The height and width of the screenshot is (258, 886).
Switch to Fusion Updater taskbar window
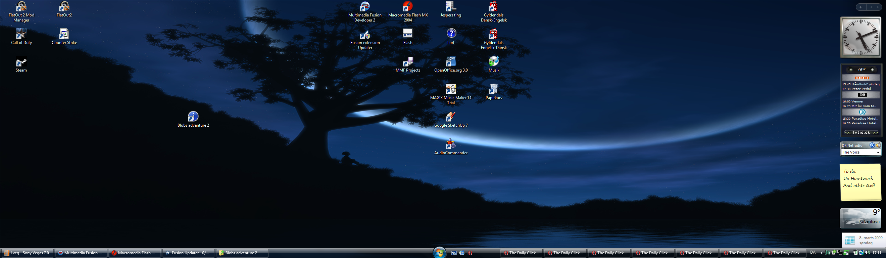188,253
